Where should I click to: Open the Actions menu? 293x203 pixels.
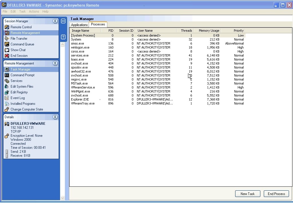(34, 11)
